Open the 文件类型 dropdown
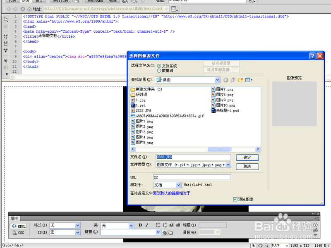Image resolution: width=331 pixels, height=248 pixels. pos(228,165)
